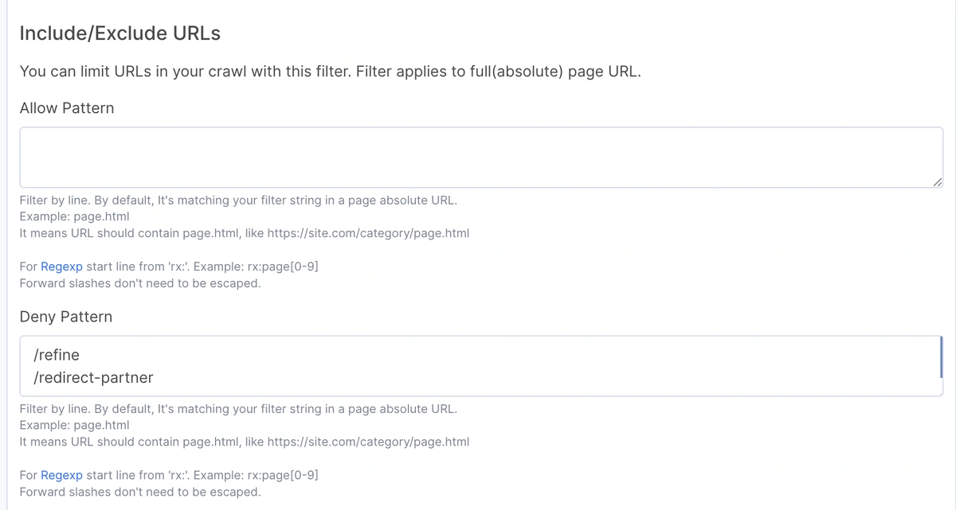The height and width of the screenshot is (510, 956).
Task: Click the 'You can limit URLs' description text
Action: (330, 72)
